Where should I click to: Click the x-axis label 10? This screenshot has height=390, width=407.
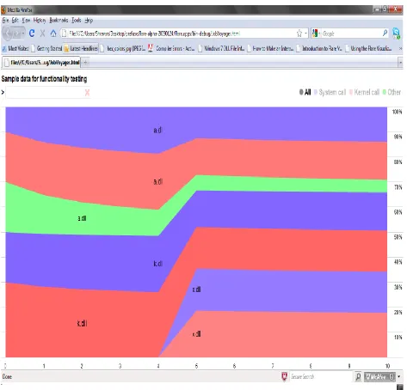pyautogui.click(x=387, y=366)
